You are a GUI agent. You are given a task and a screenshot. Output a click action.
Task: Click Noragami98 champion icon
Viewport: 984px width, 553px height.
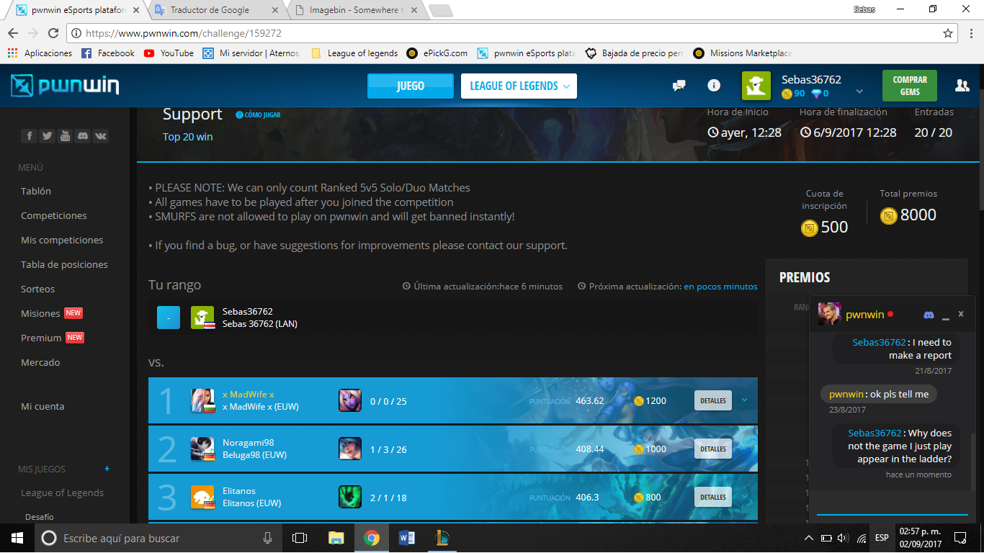coord(350,449)
